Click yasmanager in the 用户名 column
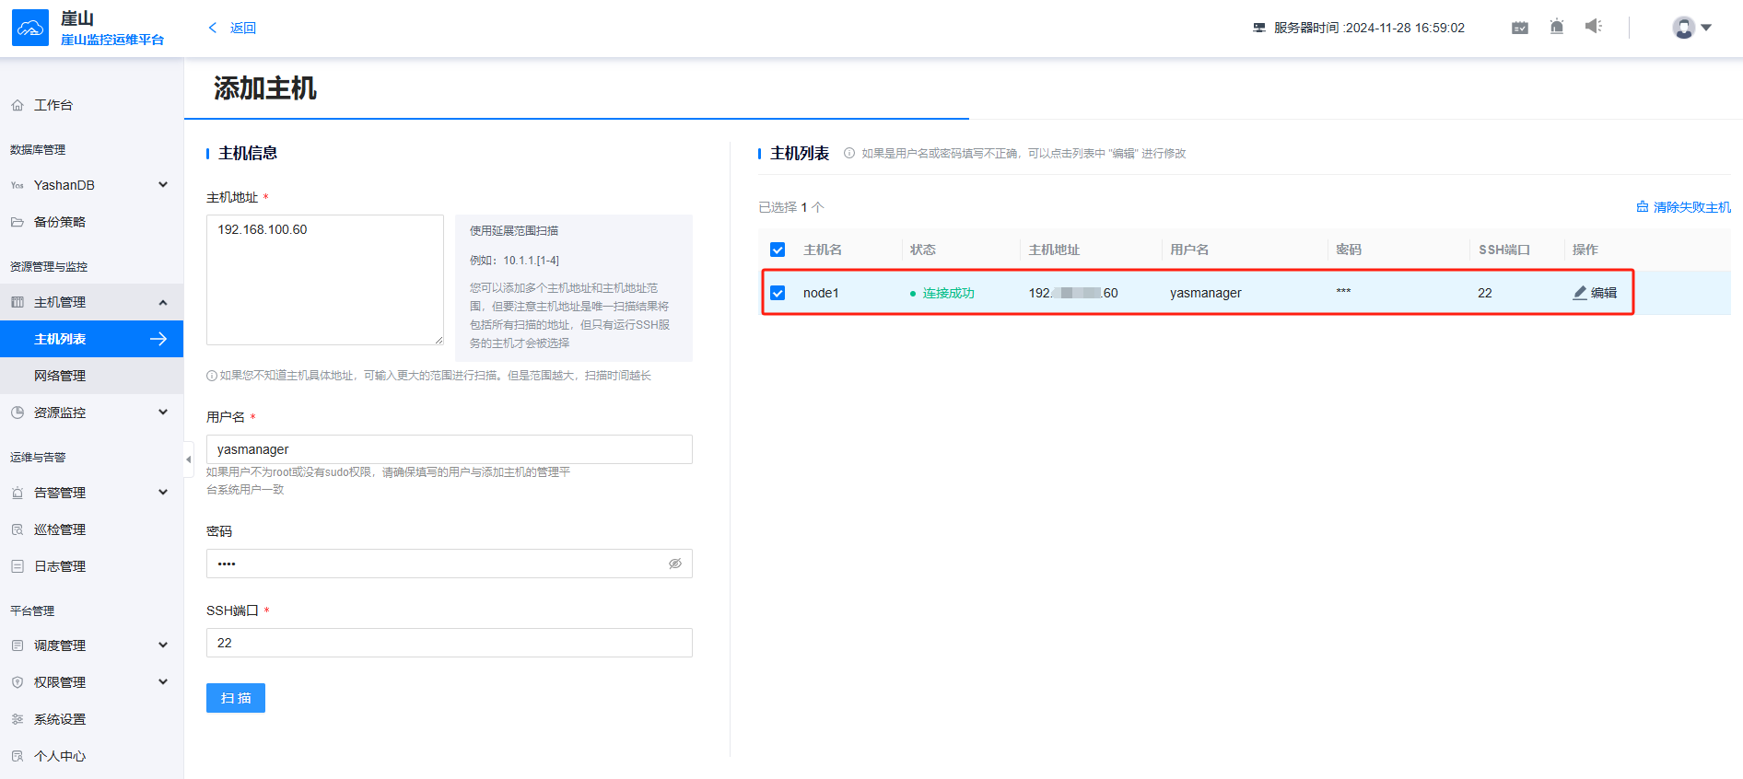This screenshot has height=779, width=1743. pos(1206,293)
